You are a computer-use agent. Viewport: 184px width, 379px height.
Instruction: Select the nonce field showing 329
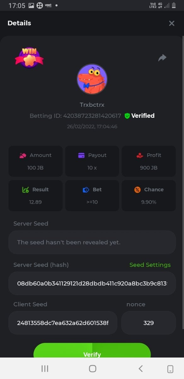point(148,323)
